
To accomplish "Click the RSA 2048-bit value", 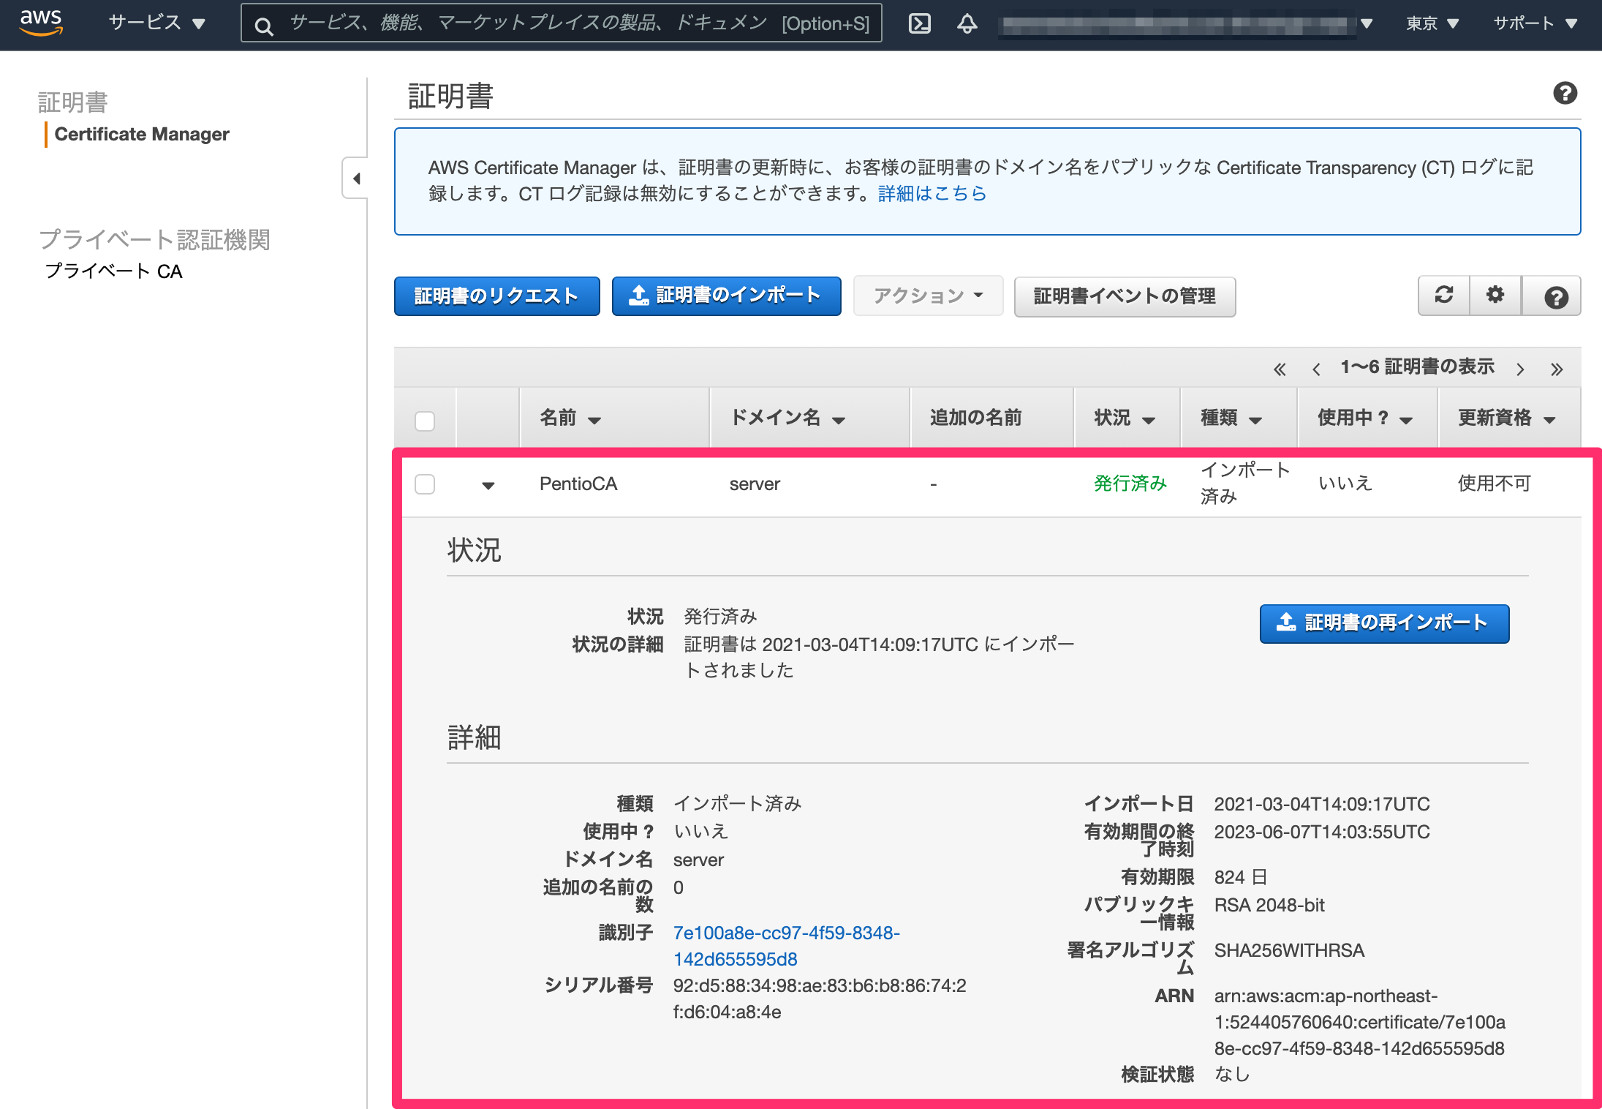I will [x=1269, y=906].
